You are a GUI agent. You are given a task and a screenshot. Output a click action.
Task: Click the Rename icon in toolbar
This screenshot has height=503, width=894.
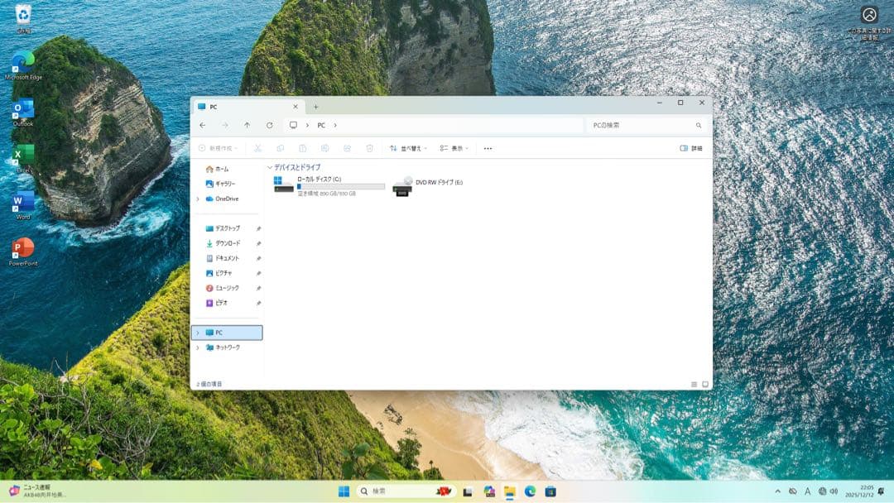pos(326,148)
